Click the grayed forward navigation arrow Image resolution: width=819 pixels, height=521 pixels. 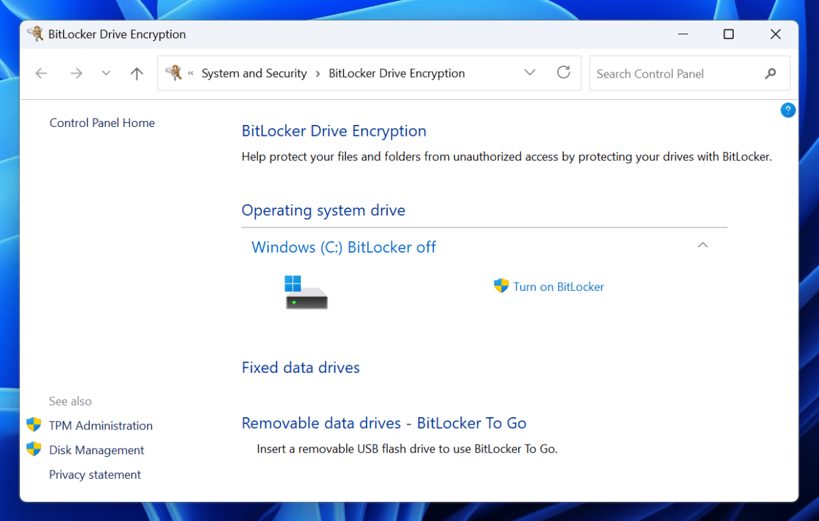76,73
